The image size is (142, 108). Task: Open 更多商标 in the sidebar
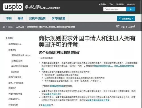(x=9, y=38)
